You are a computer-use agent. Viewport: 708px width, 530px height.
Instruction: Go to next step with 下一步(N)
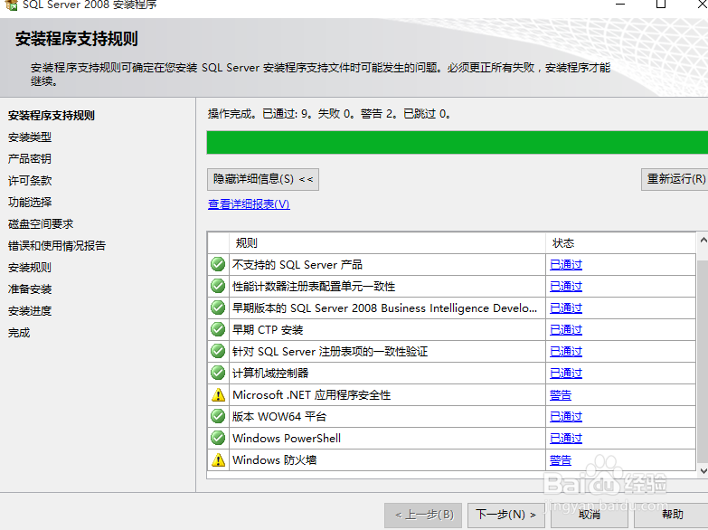coord(505,515)
